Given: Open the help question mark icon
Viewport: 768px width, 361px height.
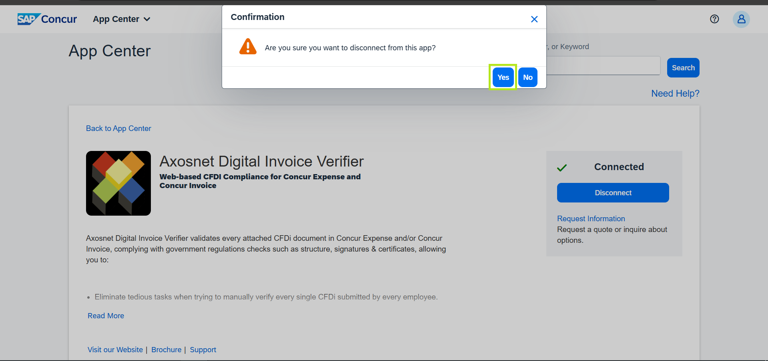Looking at the screenshot, I should [x=714, y=19].
